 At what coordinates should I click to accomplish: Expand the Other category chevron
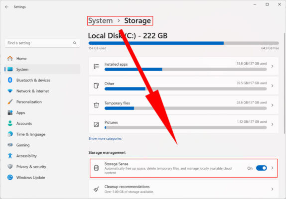coord(273,86)
